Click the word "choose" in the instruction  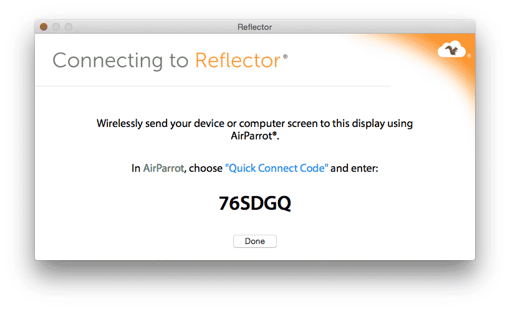click(x=206, y=169)
